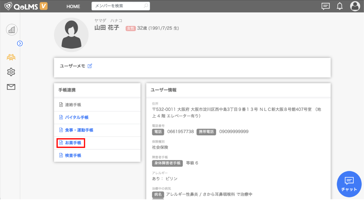
Task: Open the お薬手帳 link
Action: point(73,143)
